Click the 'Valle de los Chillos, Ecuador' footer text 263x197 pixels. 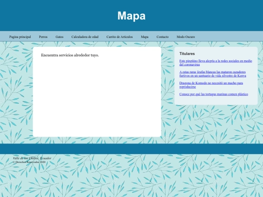[32, 158]
